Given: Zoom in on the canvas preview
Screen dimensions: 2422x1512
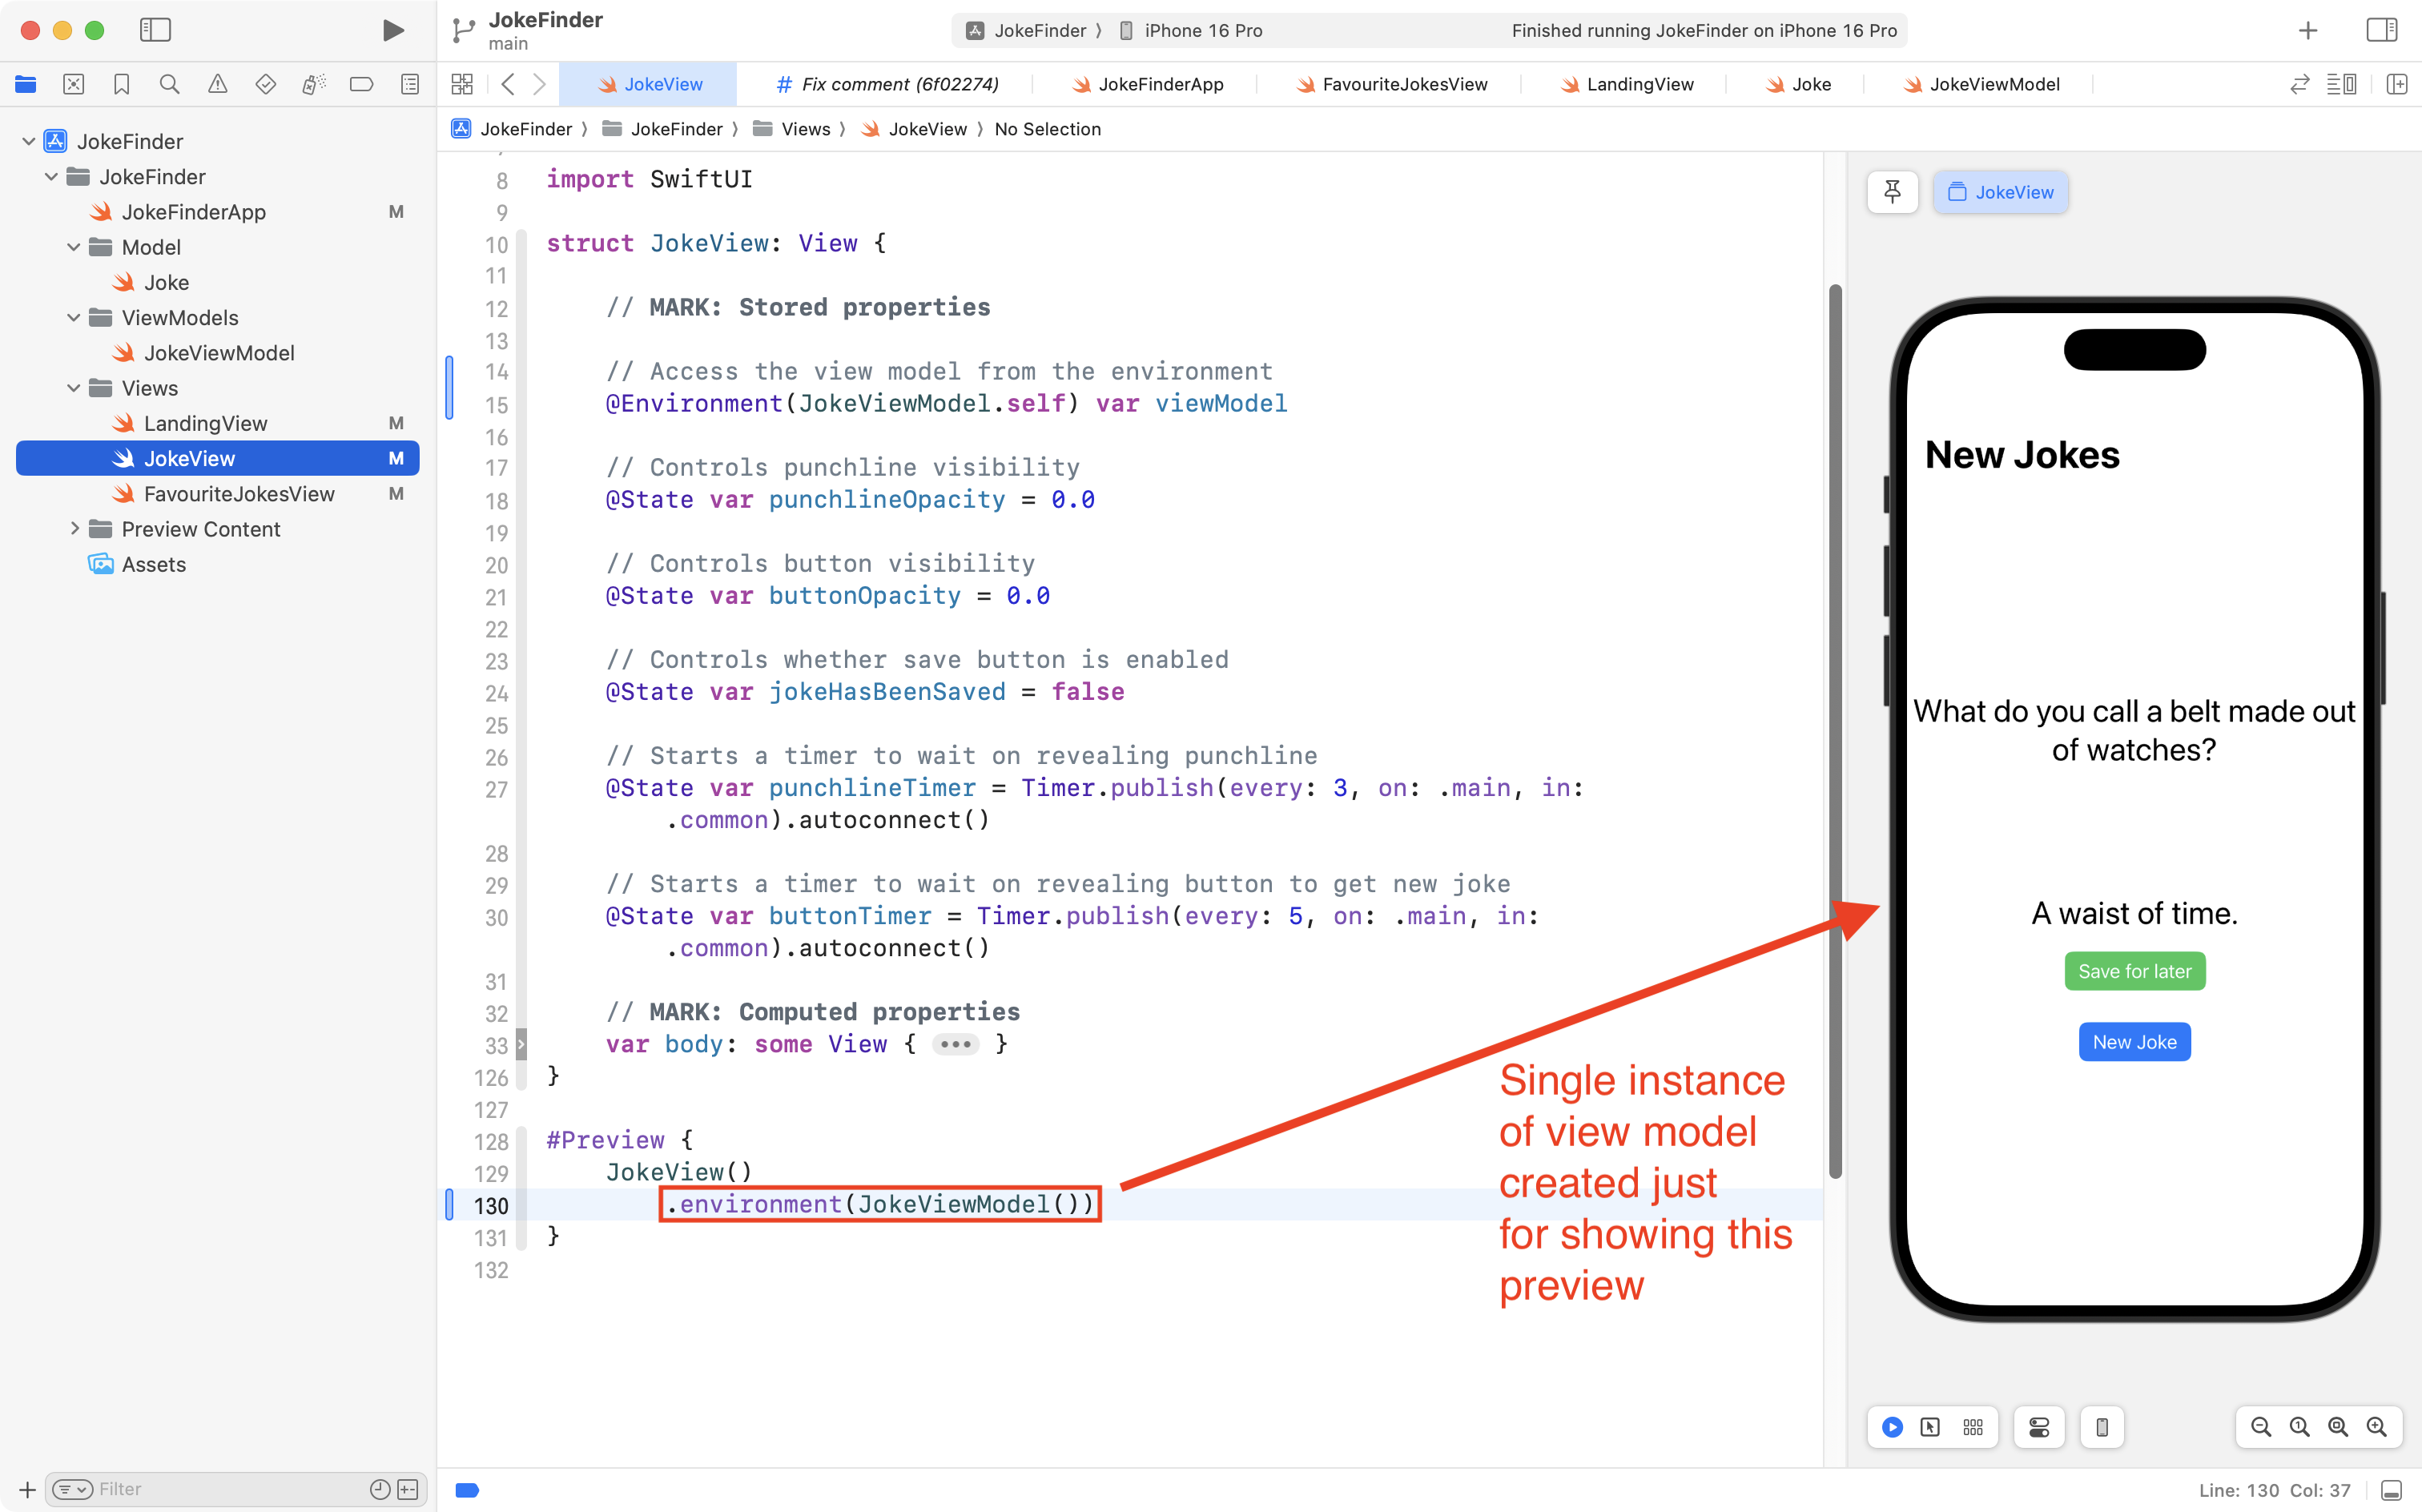Looking at the screenshot, I should (x=2377, y=1427).
